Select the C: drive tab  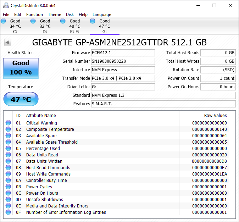(15, 26)
